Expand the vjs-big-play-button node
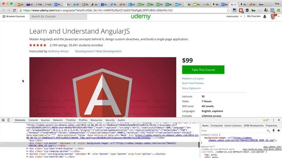 27,154
